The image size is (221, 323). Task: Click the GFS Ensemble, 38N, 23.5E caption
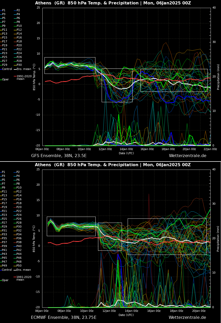pyautogui.click(x=59, y=156)
